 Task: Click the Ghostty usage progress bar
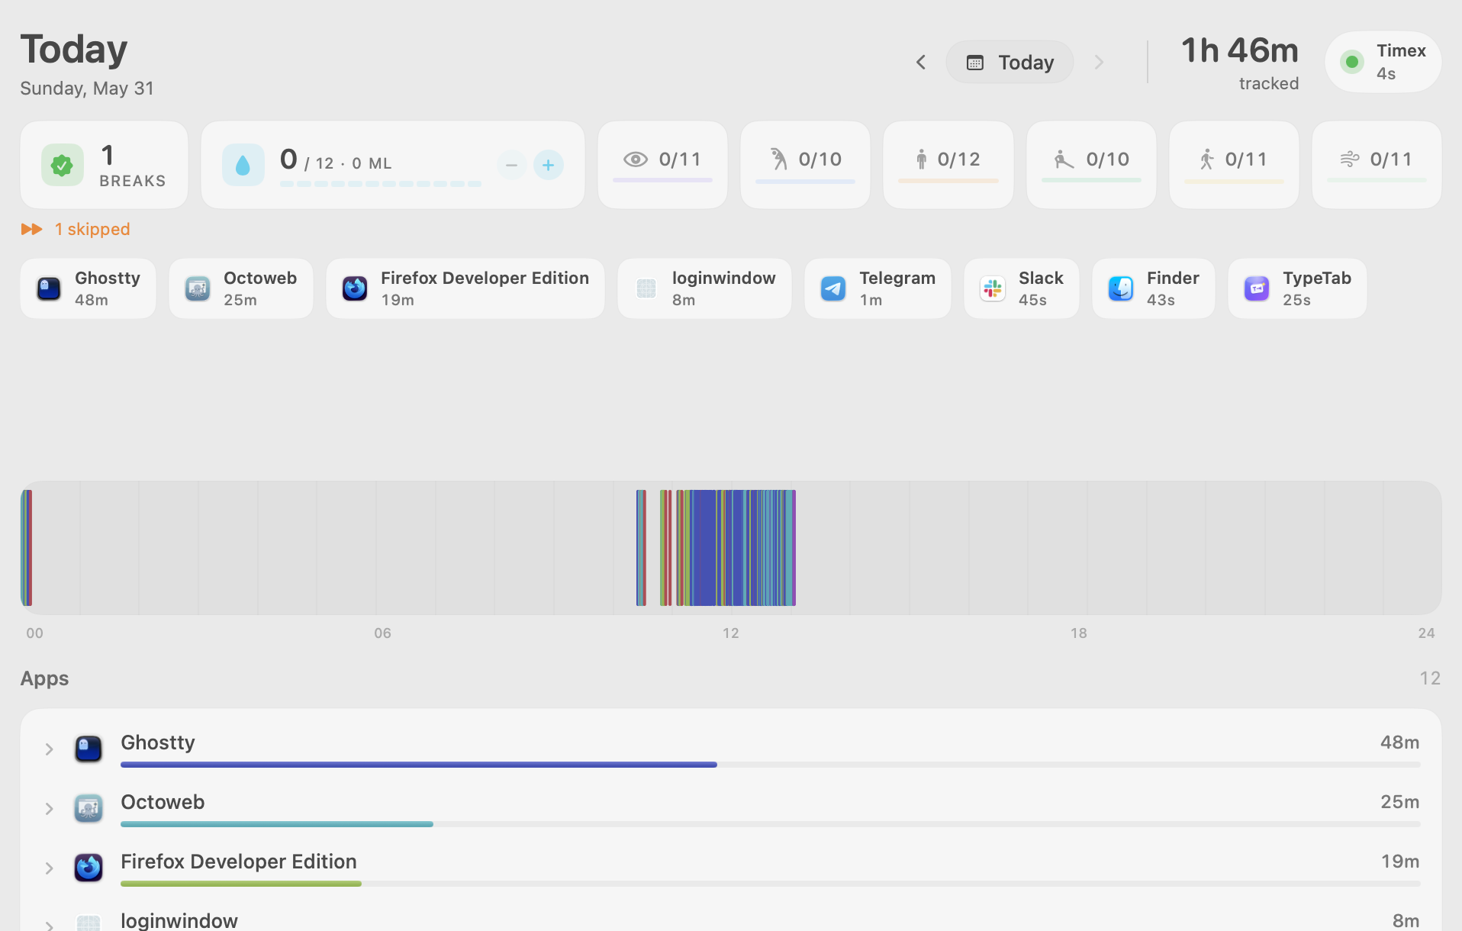[771, 765]
